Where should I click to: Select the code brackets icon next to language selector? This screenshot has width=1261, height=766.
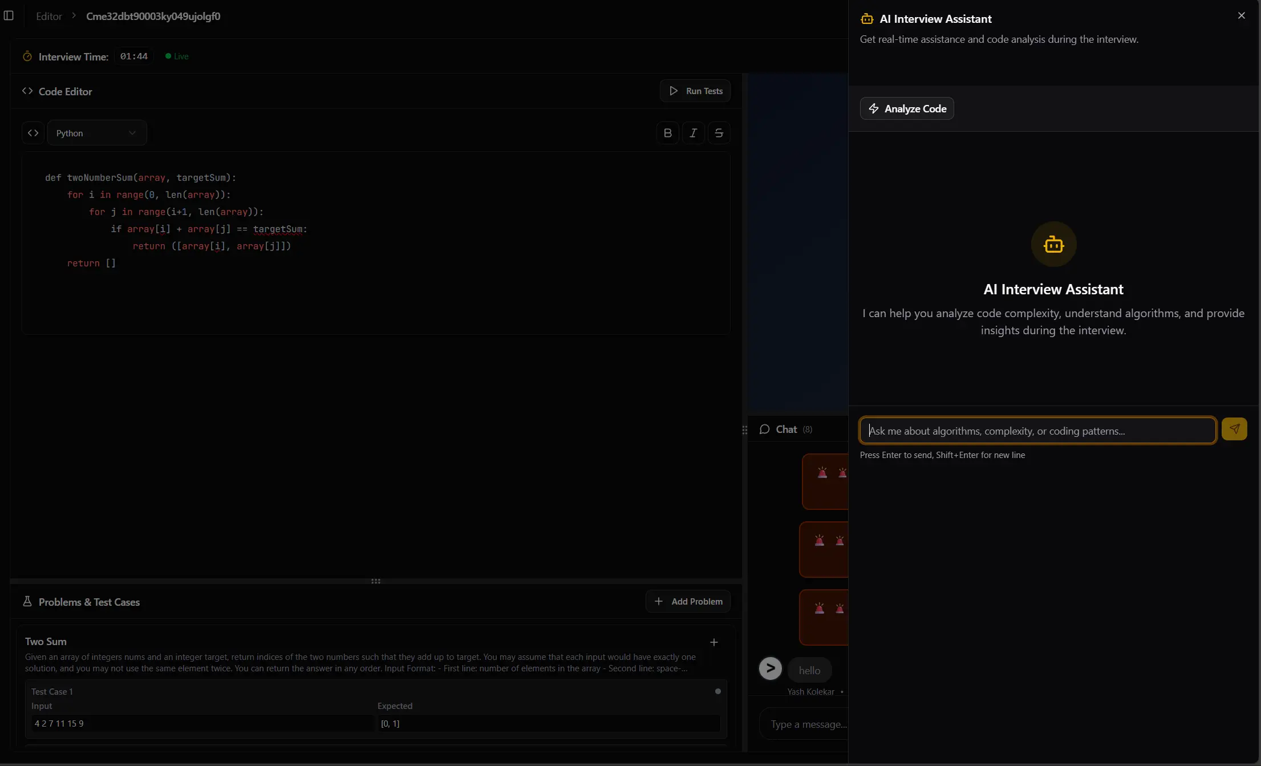point(33,132)
